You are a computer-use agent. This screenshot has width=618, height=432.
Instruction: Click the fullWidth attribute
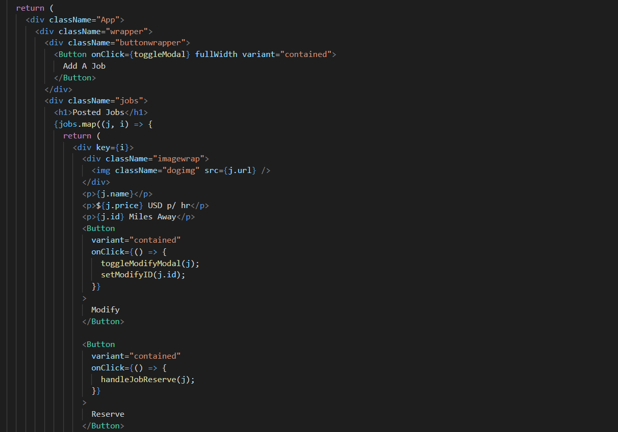(x=216, y=54)
